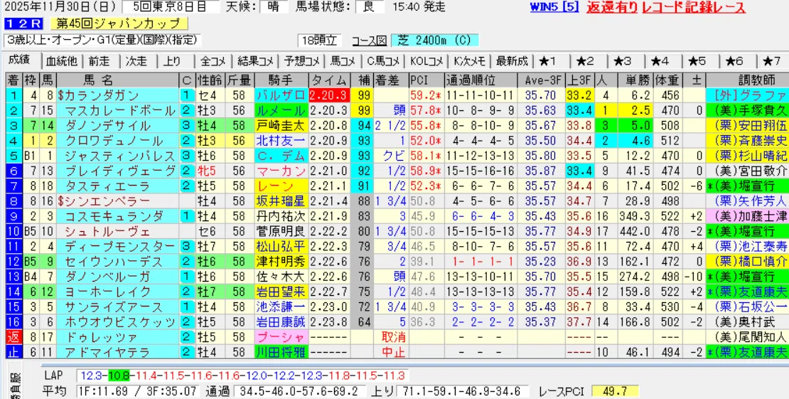
Task: Click the red 2.20.3 winning time
Action: coord(329,96)
